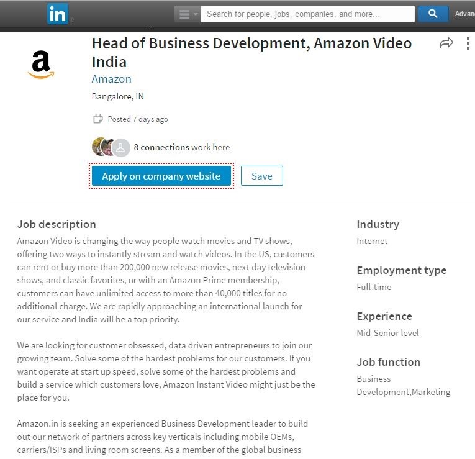The image size is (475, 459).
Task: View the 8 connections who work here
Action: [181, 147]
